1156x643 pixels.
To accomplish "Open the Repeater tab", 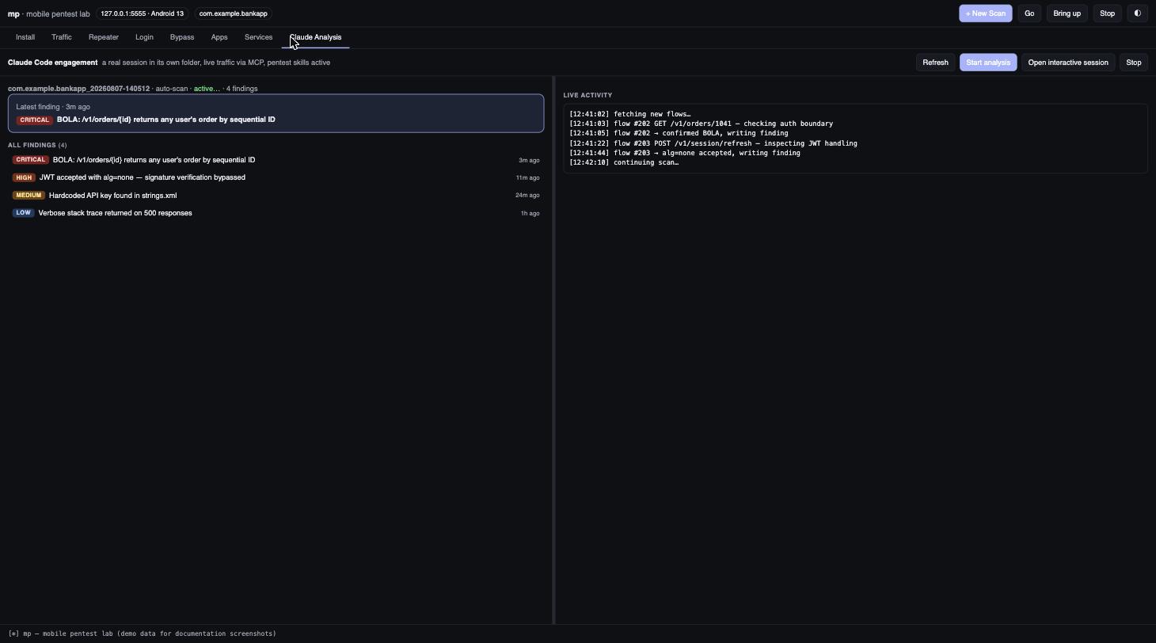I will point(104,37).
